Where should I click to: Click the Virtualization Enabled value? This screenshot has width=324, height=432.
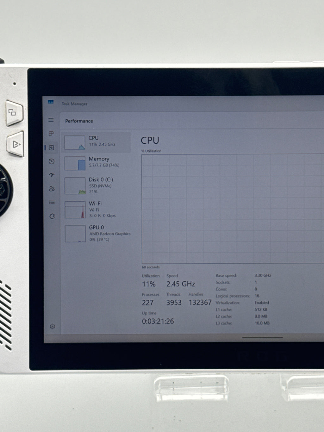pyautogui.click(x=262, y=303)
